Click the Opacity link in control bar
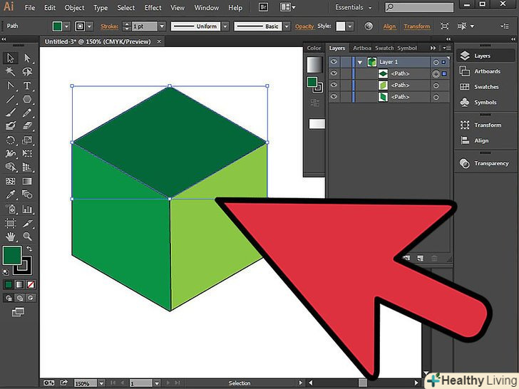This screenshot has width=519, height=389. 304,26
